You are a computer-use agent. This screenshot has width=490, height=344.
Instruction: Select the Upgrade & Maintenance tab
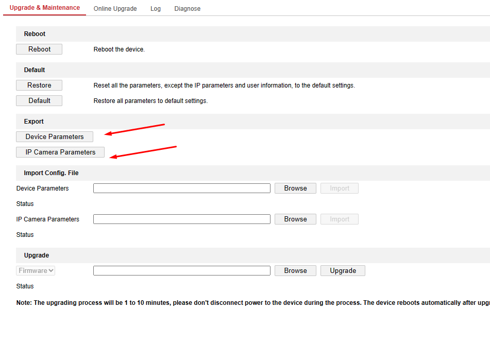(x=45, y=8)
